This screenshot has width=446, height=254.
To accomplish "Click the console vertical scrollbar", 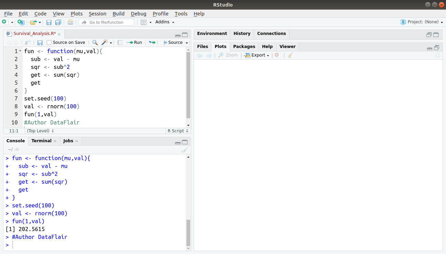I will [x=188, y=233].
